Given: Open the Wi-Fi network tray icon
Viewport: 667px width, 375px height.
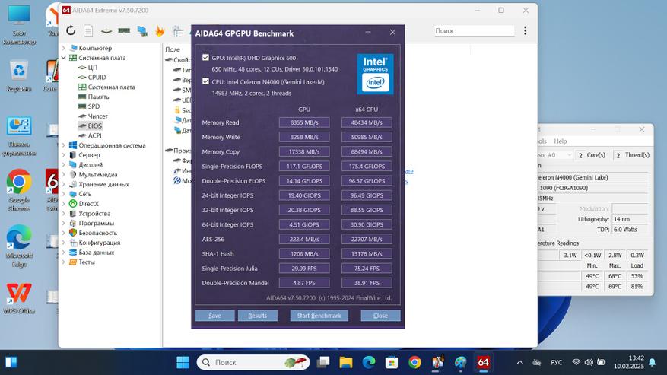Looking at the screenshot, I should point(576,362).
